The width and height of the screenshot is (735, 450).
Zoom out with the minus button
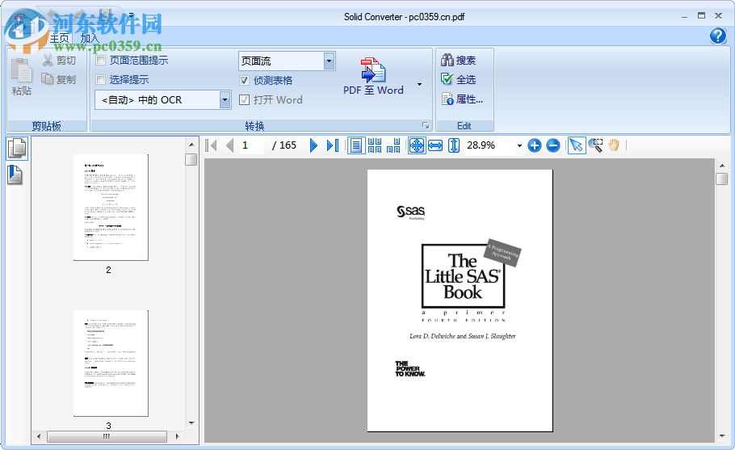click(x=553, y=145)
